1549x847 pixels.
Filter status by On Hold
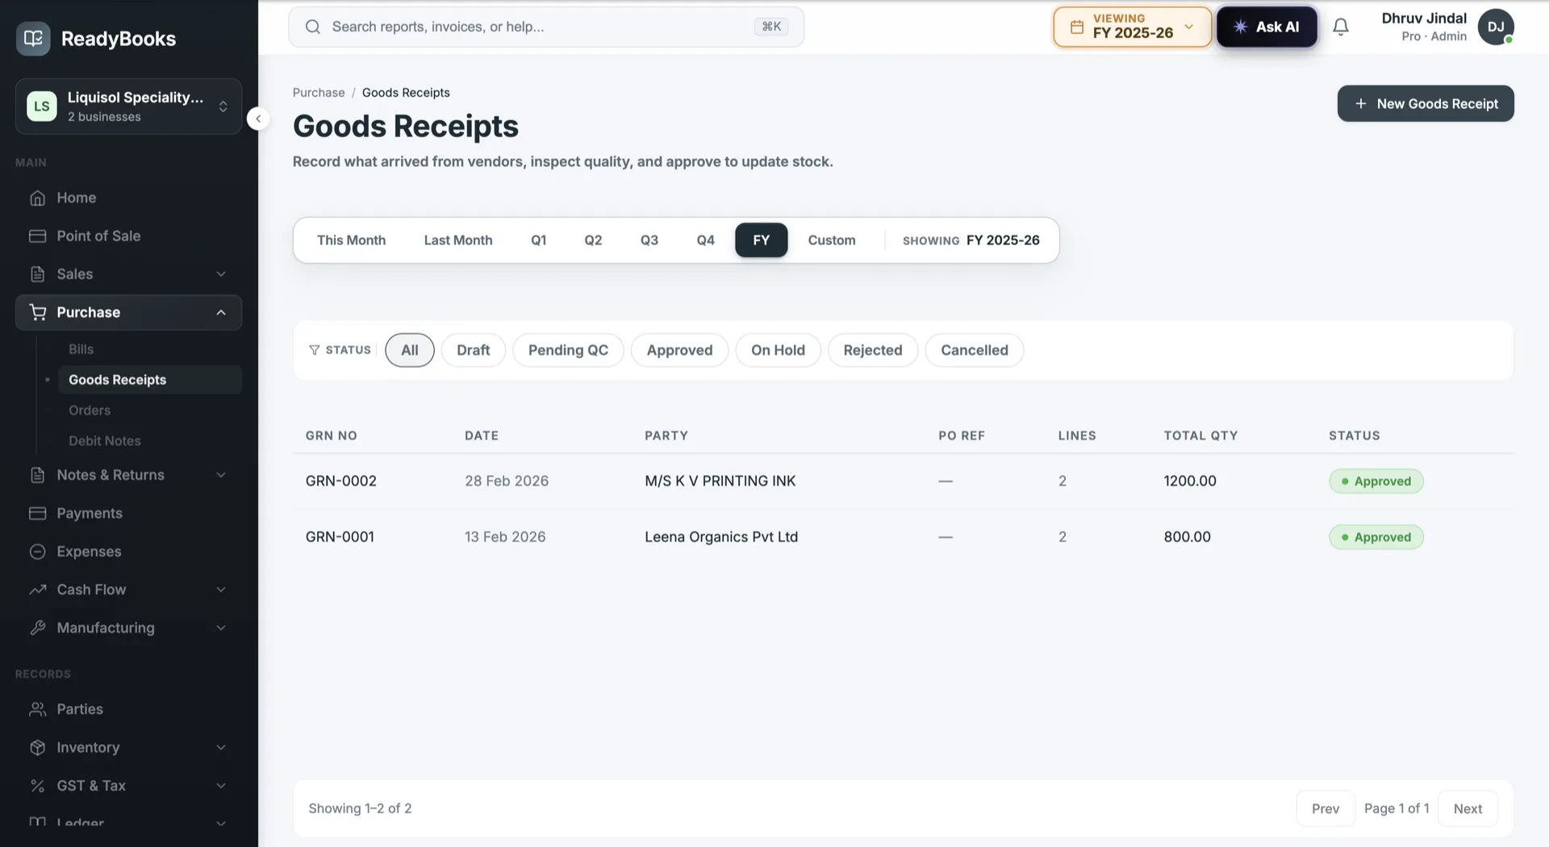point(778,350)
